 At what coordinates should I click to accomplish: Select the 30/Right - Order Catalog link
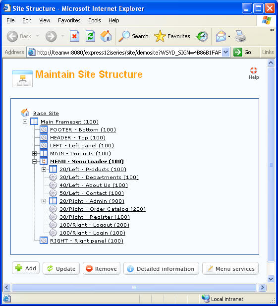click(x=103, y=209)
